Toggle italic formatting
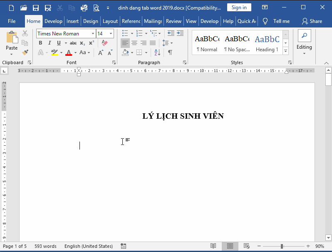This screenshot has width=332, height=252. point(50,43)
